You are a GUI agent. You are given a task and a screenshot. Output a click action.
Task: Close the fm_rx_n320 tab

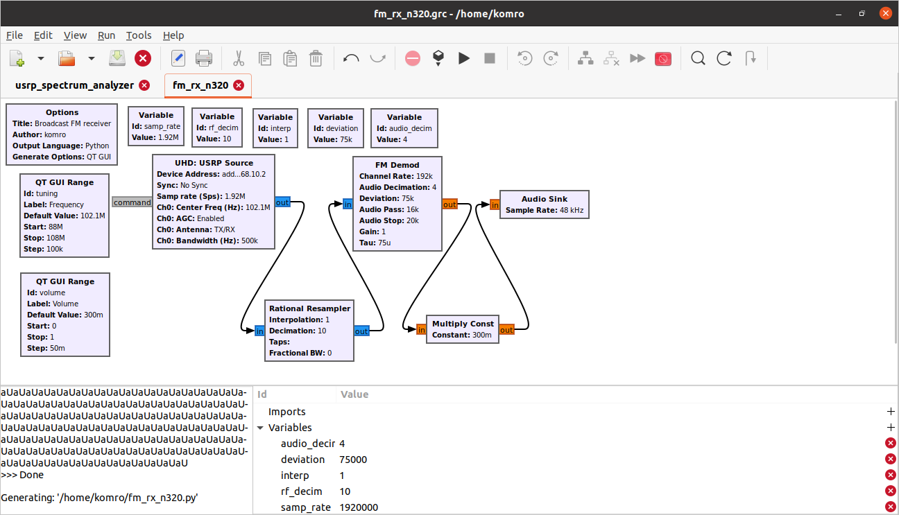(239, 85)
